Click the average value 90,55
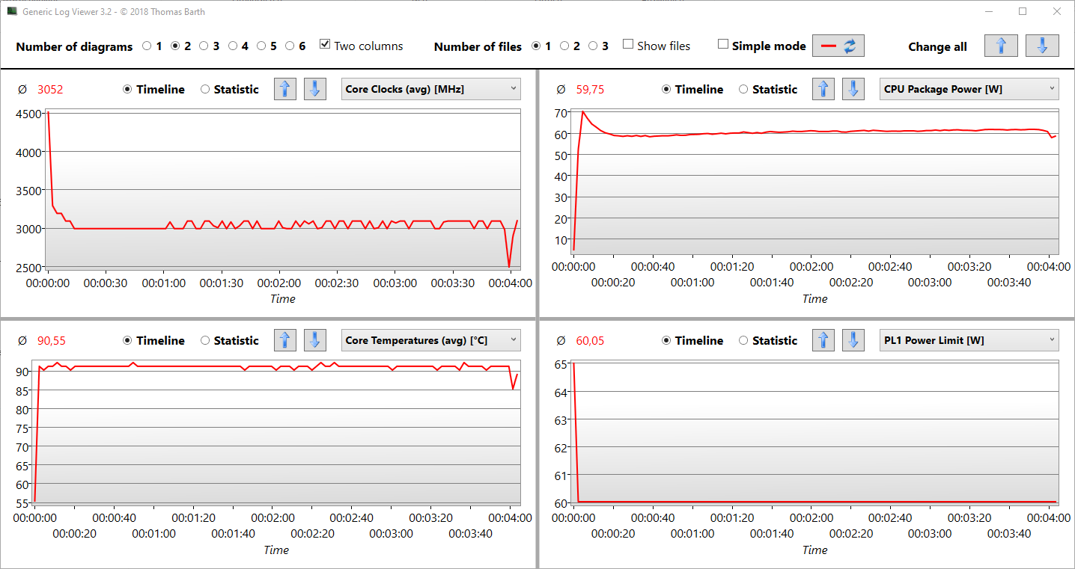1075x569 pixels. point(52,341)
